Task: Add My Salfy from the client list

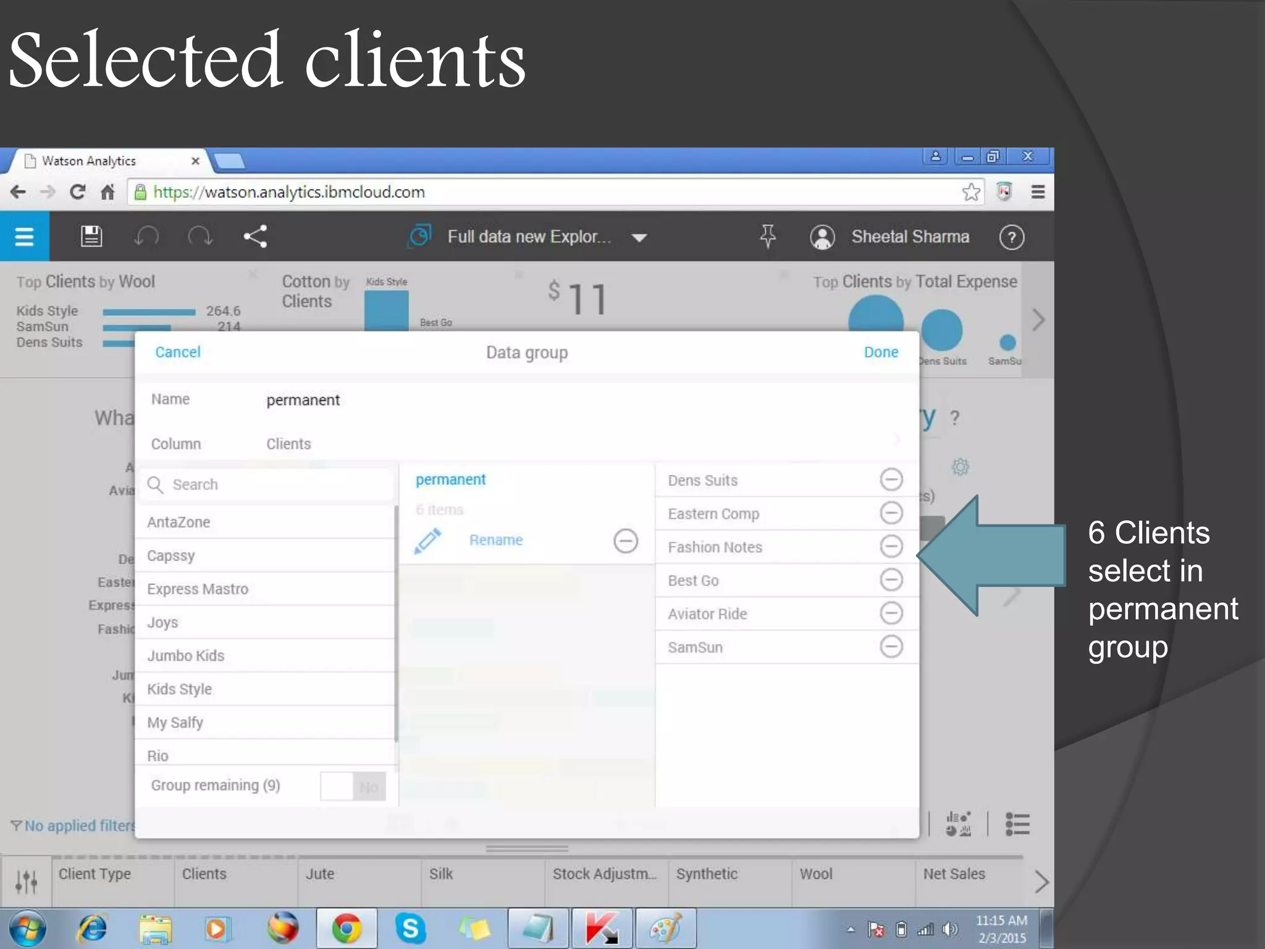Action: point(266,722)
